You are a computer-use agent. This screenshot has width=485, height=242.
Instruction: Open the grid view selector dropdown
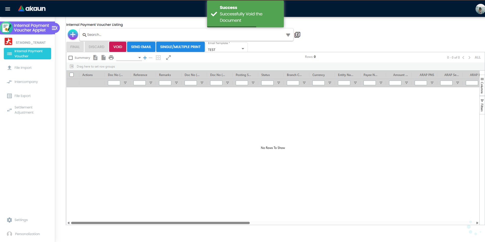point(129,58)
